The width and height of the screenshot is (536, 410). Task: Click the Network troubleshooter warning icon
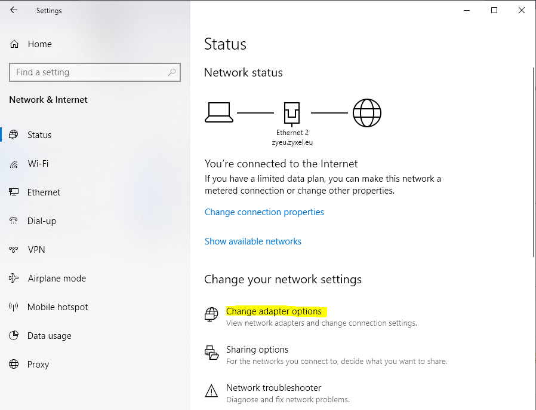[x=211, y=392]
